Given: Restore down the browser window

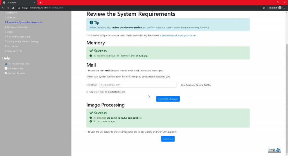Looking at the screenshot, I should (x=278, y=2).
